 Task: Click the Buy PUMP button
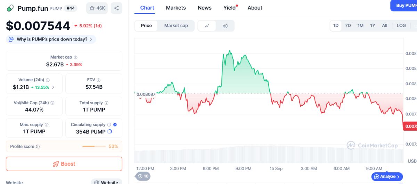(404, 6)
